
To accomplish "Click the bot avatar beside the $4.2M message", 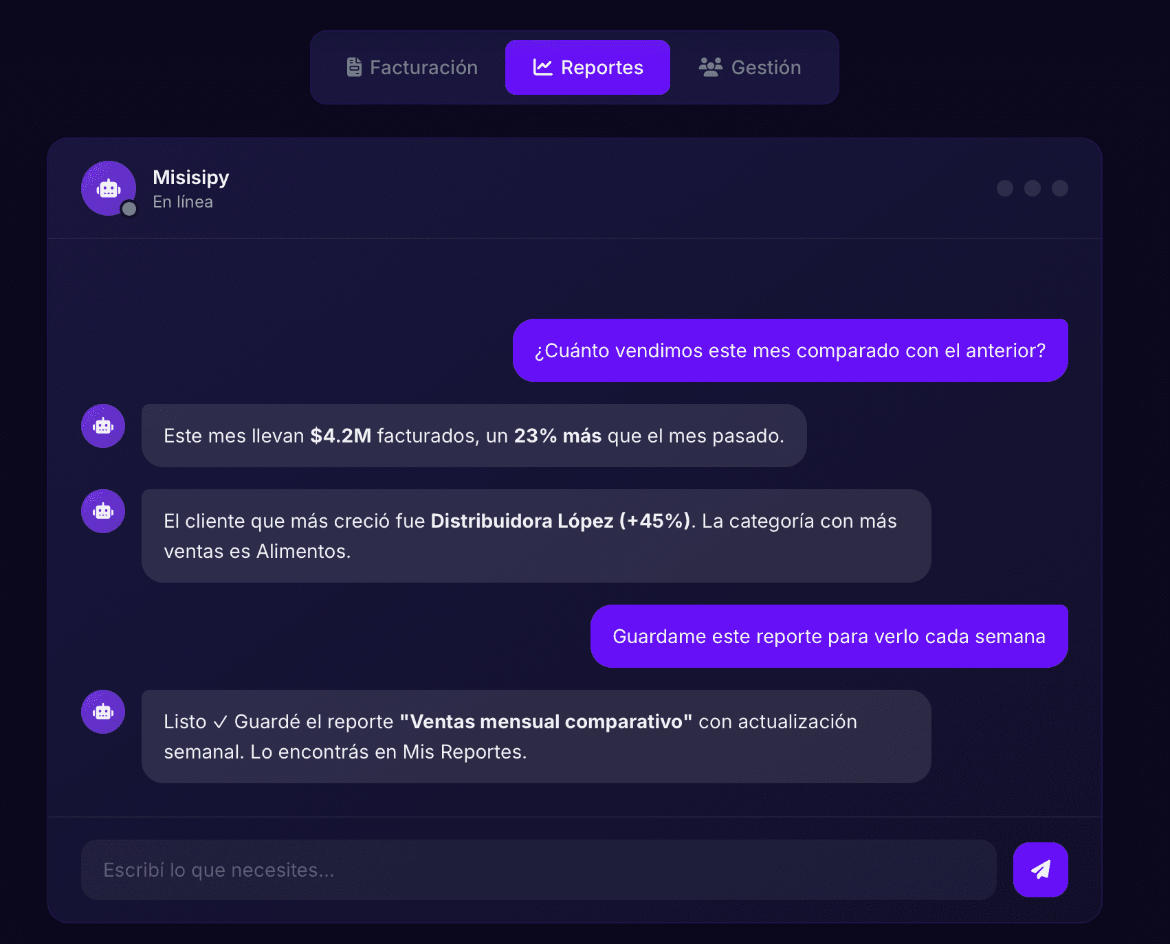I will (x=102, y=426).
